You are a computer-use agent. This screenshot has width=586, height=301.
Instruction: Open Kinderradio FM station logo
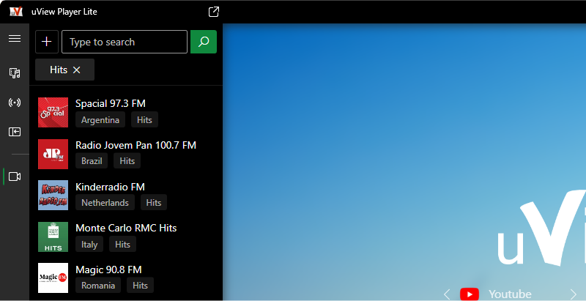pos(53,196)
